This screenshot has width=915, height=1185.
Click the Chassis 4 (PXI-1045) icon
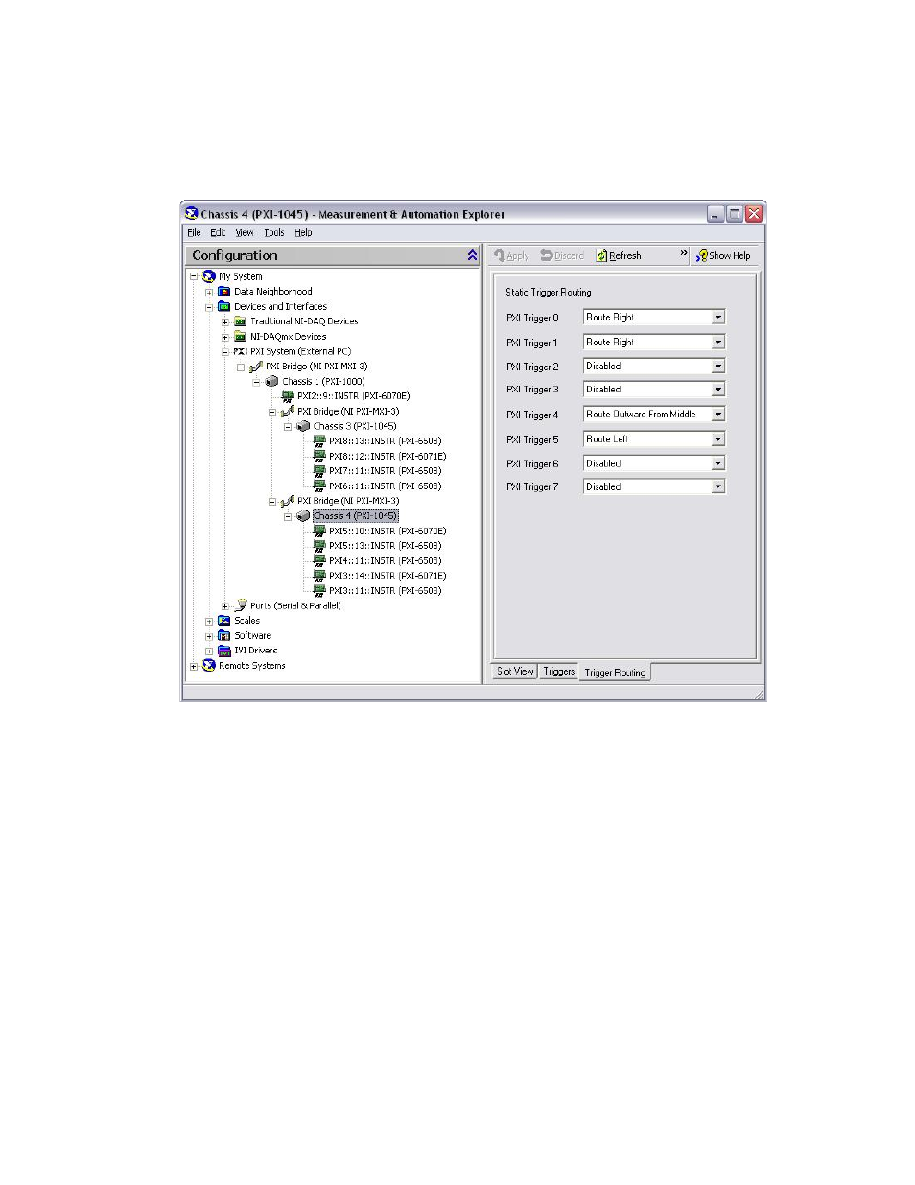[303, 516]
